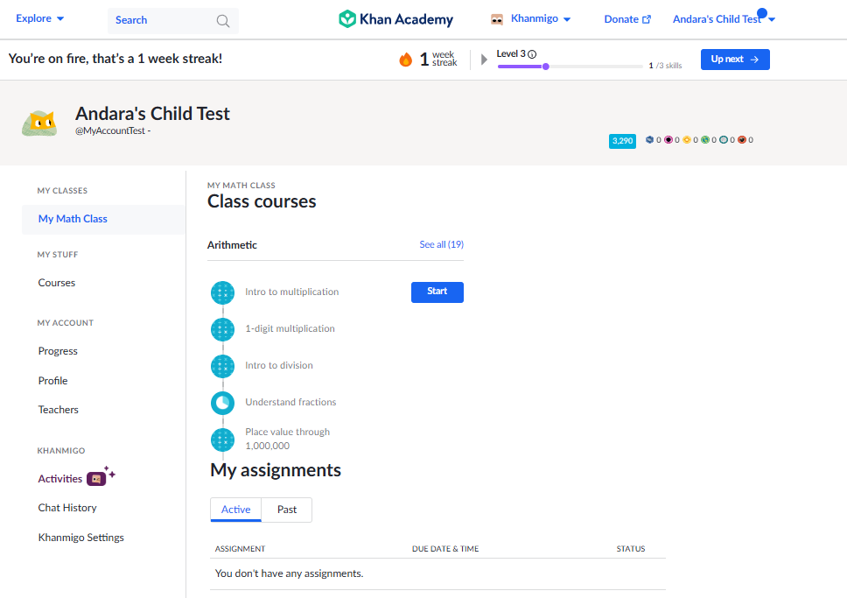This screenshot has width=847, height=598.
Task: Open Khanmigo Activities in the sidebar
Action: [x=60, y=479]
